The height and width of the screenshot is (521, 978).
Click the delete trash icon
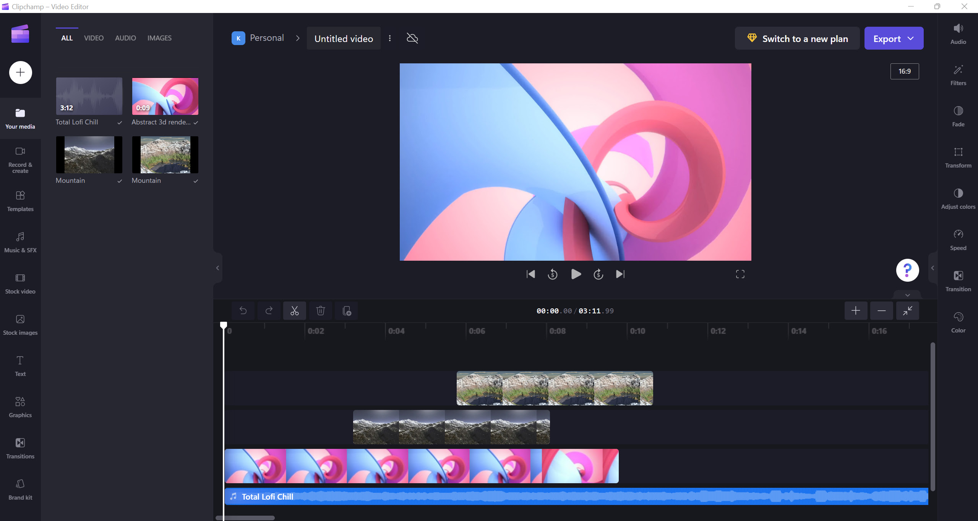pyautogui.click(x=320, y=311)
